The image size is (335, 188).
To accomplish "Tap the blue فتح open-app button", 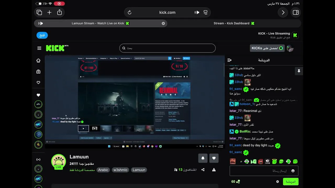I will click(42, 35).
